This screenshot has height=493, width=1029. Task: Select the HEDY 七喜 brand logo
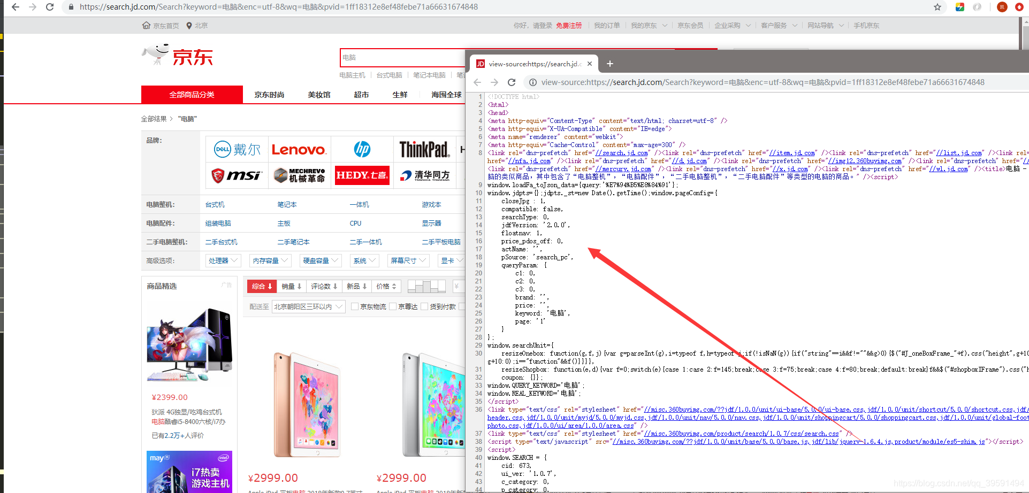(x=362, y=175)
